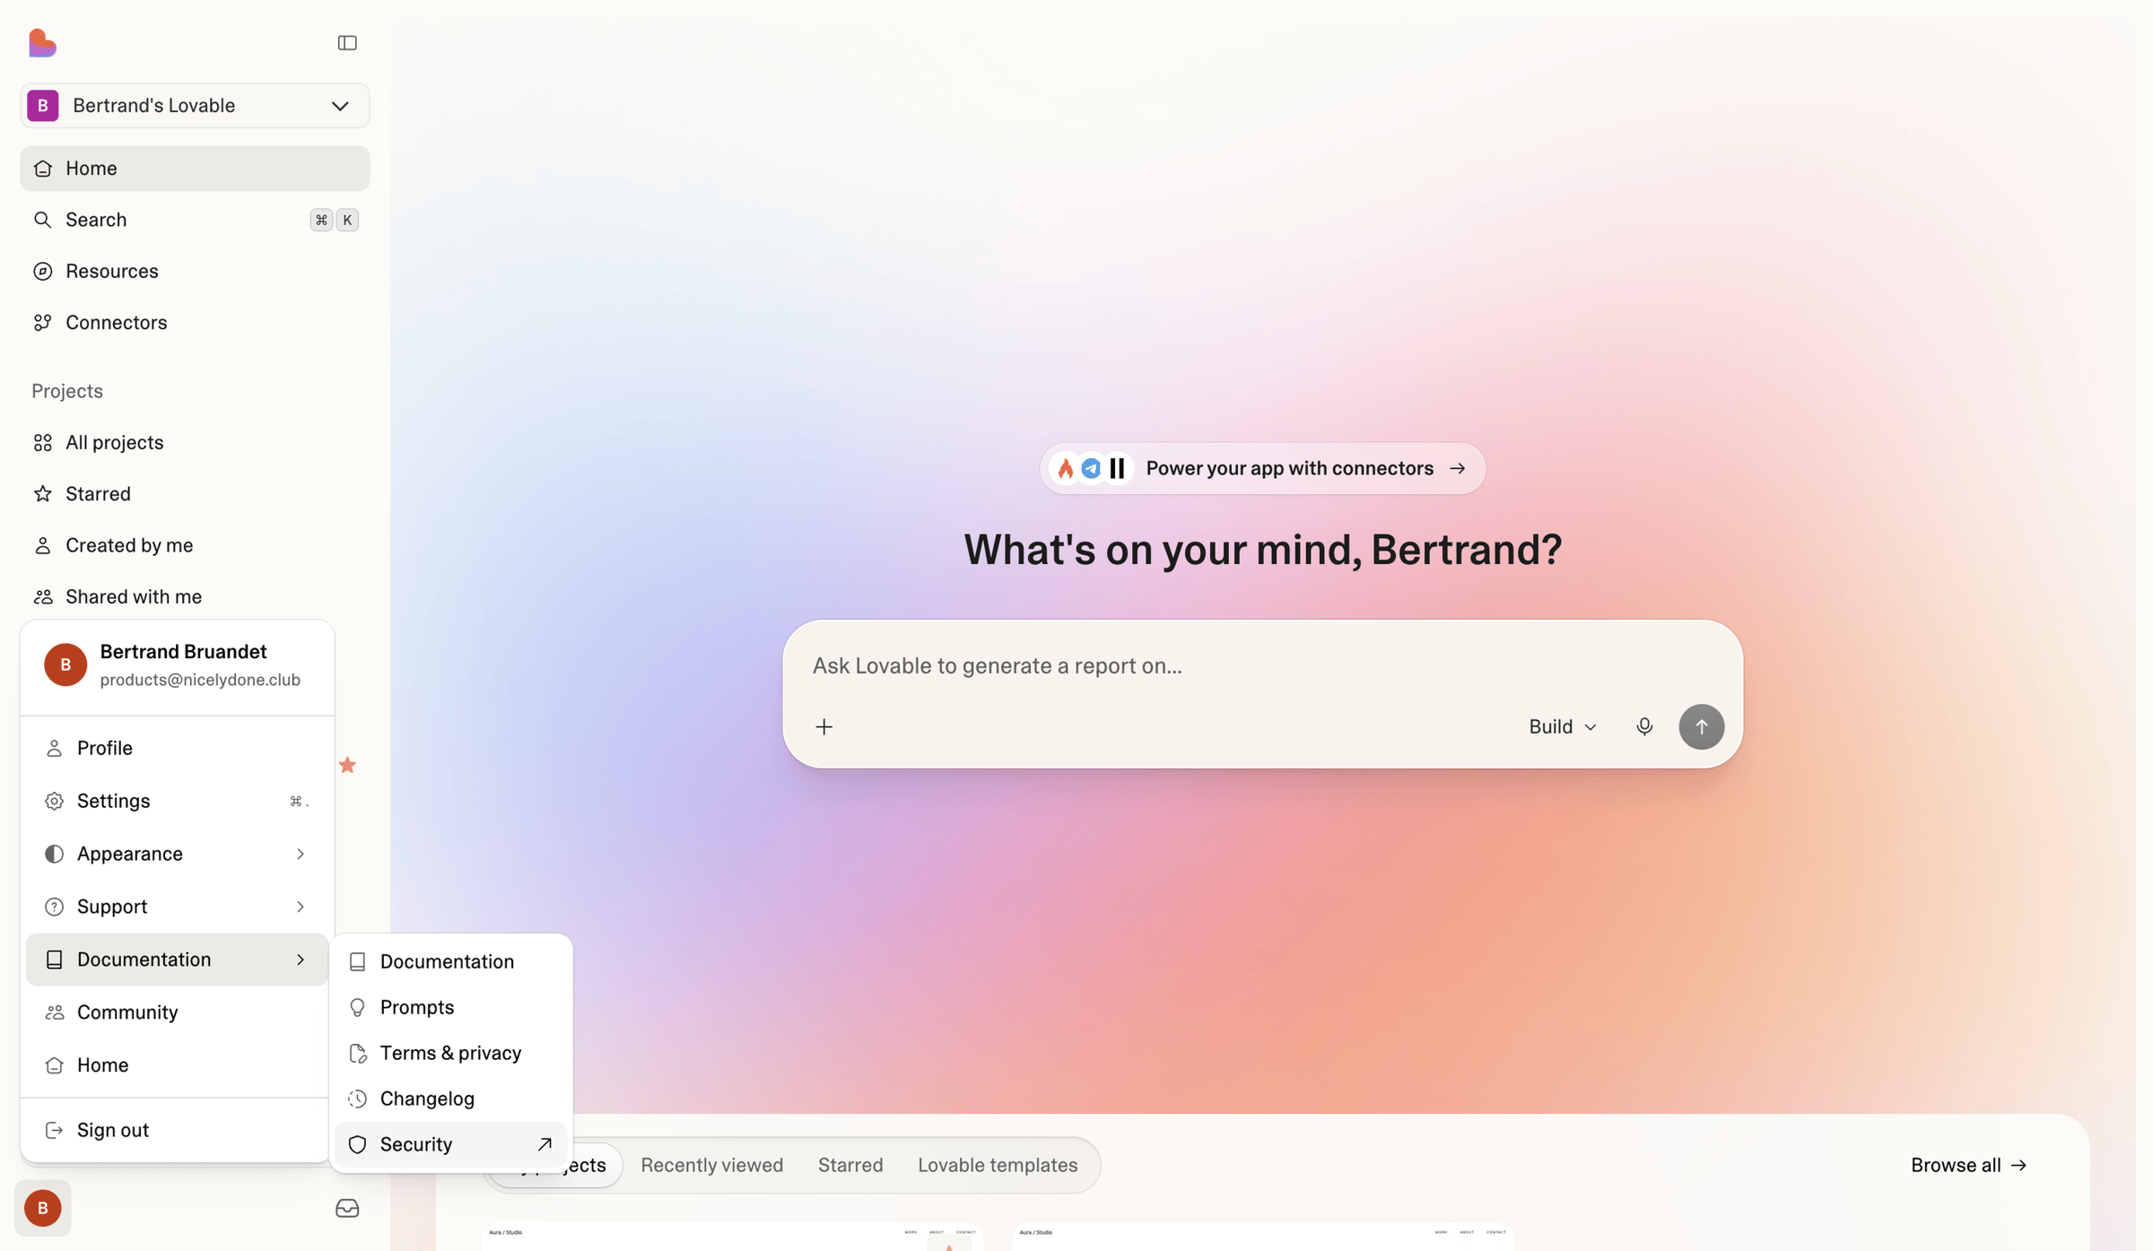Focus the Ask Lovable prompt field
The width and height of the screenshot is (2153, 1251).
1262,665
